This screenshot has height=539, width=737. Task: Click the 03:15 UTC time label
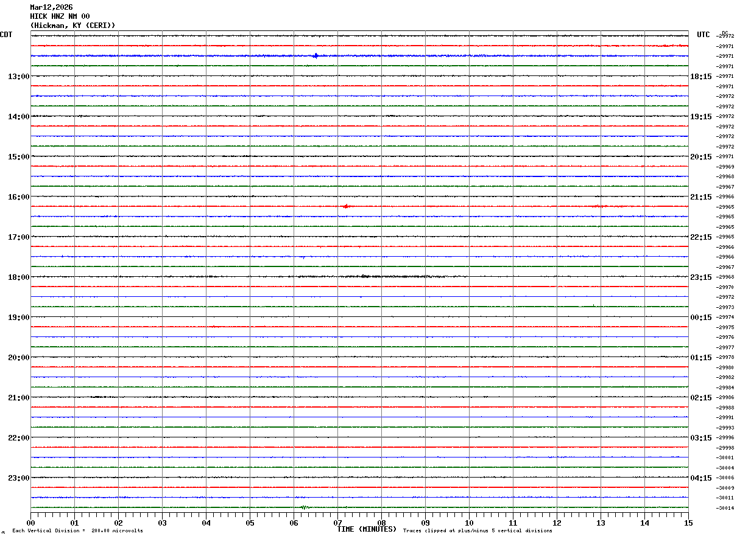(701, 438)
